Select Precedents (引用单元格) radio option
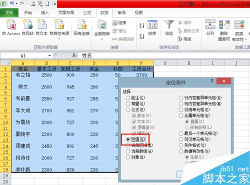Image resolution: width=250 pixels, height=185 pixels. 181,109
